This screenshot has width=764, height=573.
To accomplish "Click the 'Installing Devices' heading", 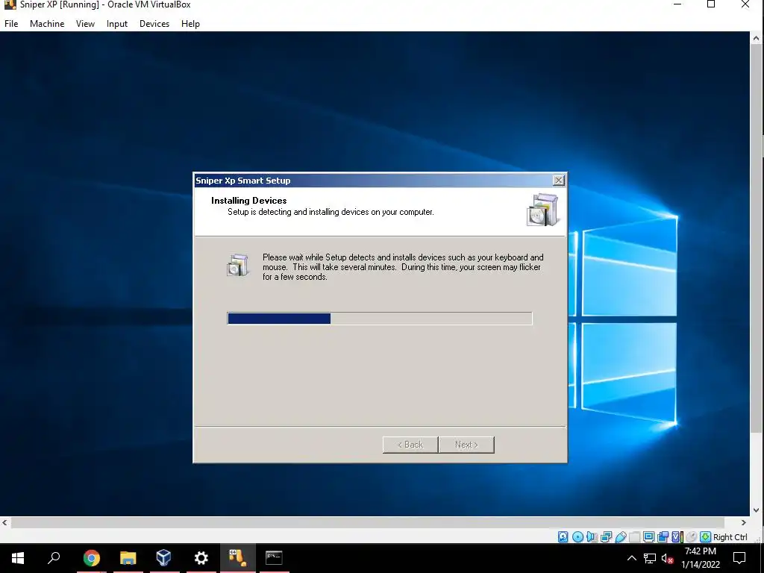I will (248, 200).
